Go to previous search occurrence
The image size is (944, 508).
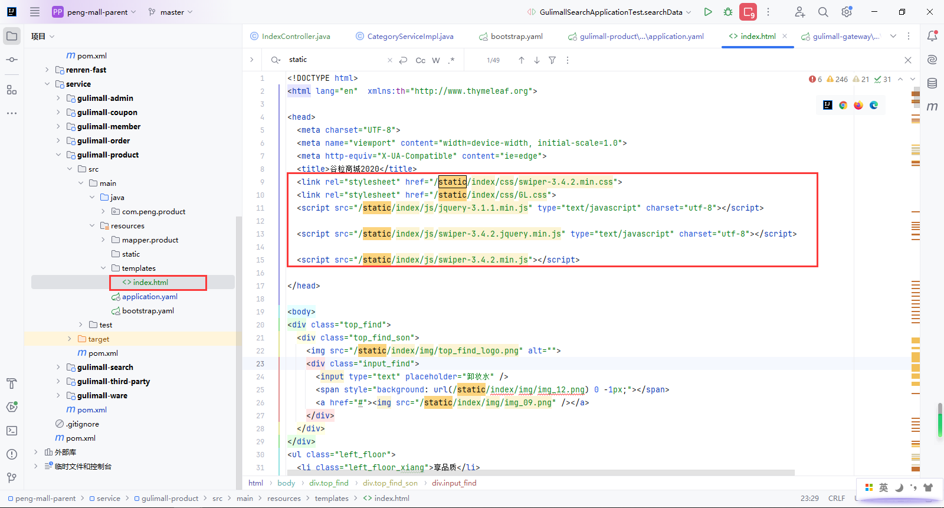tap(522, 60)
